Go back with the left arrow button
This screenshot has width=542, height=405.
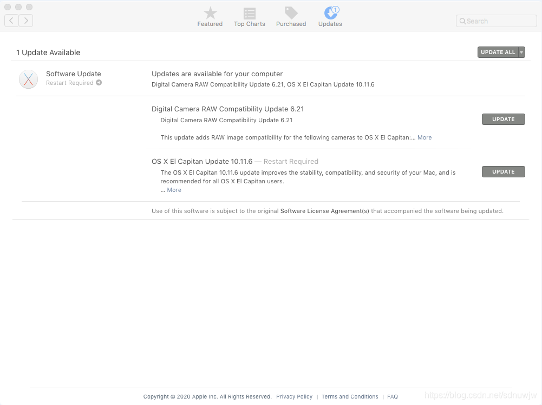[x=11, y=21]
